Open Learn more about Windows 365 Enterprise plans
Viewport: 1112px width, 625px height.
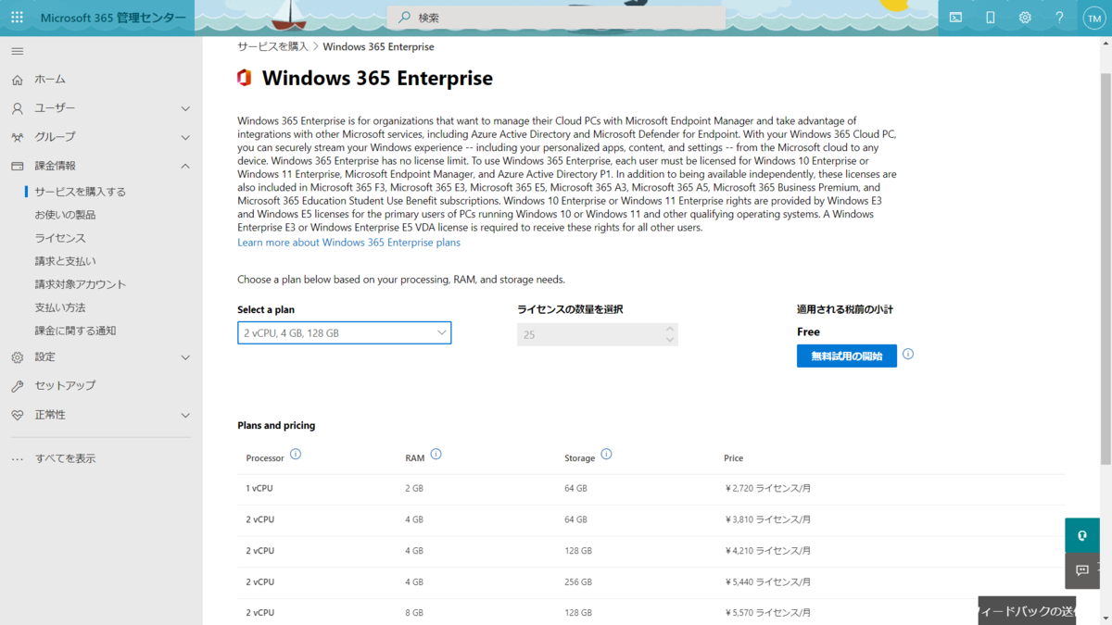348,243
